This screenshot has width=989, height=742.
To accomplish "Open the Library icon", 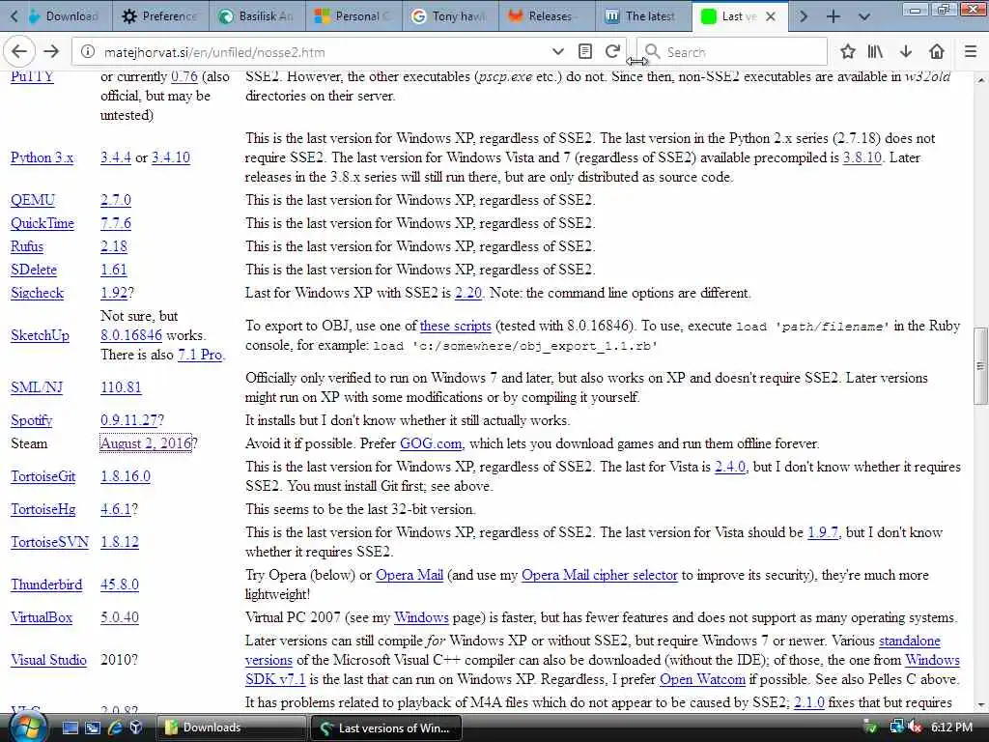I will coord(875,52).
